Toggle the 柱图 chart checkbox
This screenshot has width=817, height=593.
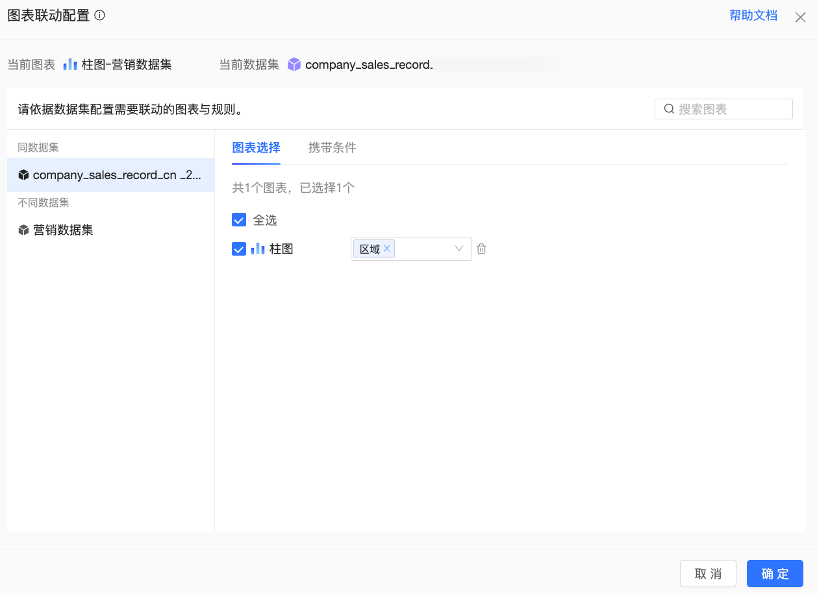pos(239,248)
